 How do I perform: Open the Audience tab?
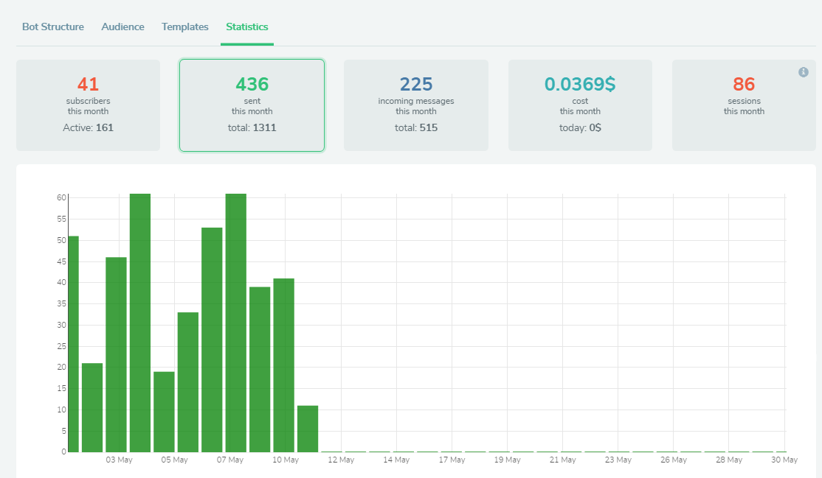pyautogui.click(x=122, y=27)
